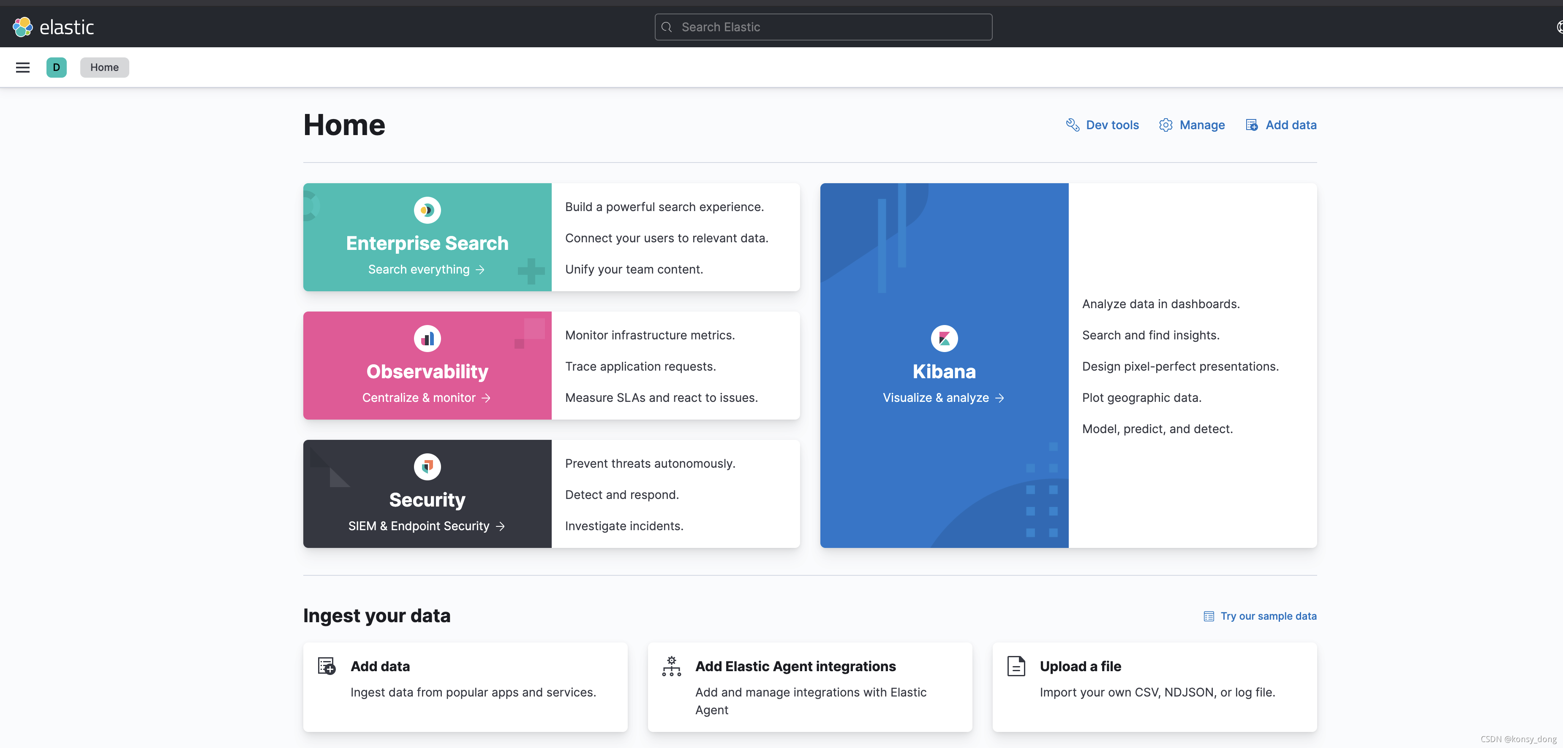
Task: Click 'Unify your team content.' text
Action: pyautogui.click(x=634, y=269)
